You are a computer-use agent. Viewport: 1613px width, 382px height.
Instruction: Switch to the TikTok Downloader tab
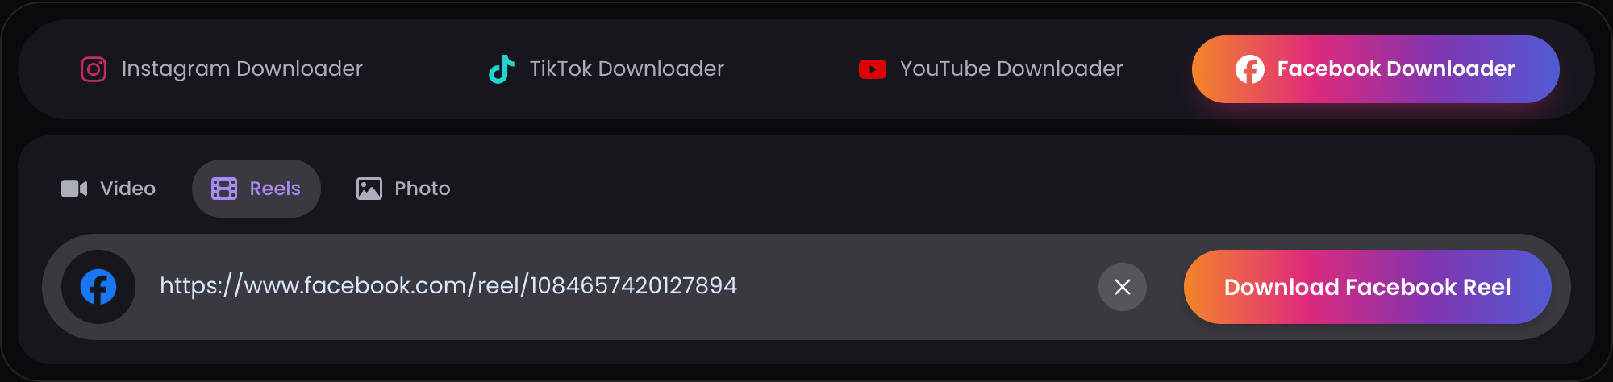[606, 69]
